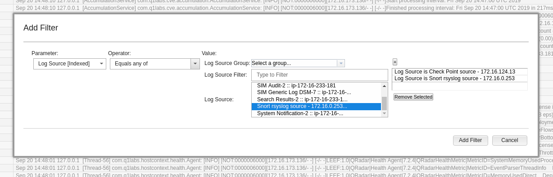Open the Parameter dropdown Log Source [Indexed]

click(70, 64)
